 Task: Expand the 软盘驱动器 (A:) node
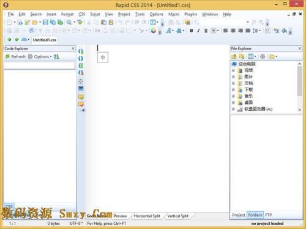(233, 109)
